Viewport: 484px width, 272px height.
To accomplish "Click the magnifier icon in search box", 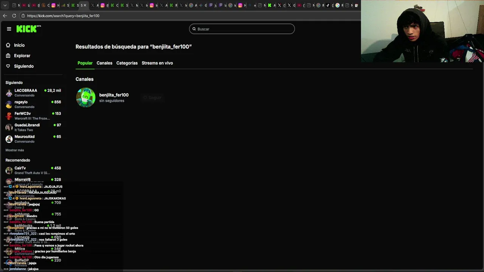I will [194, 29].
